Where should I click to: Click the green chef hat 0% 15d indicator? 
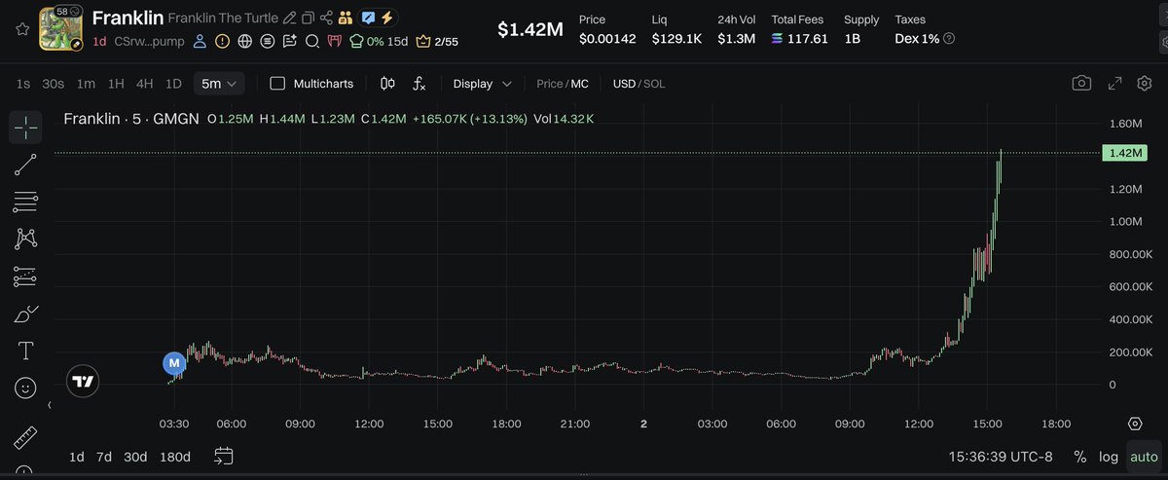379,41
